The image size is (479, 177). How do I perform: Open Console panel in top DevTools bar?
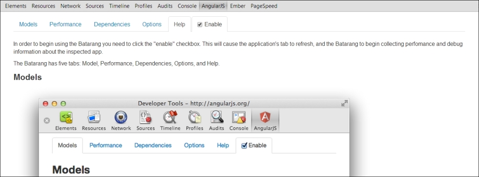[x=187, y=6]
